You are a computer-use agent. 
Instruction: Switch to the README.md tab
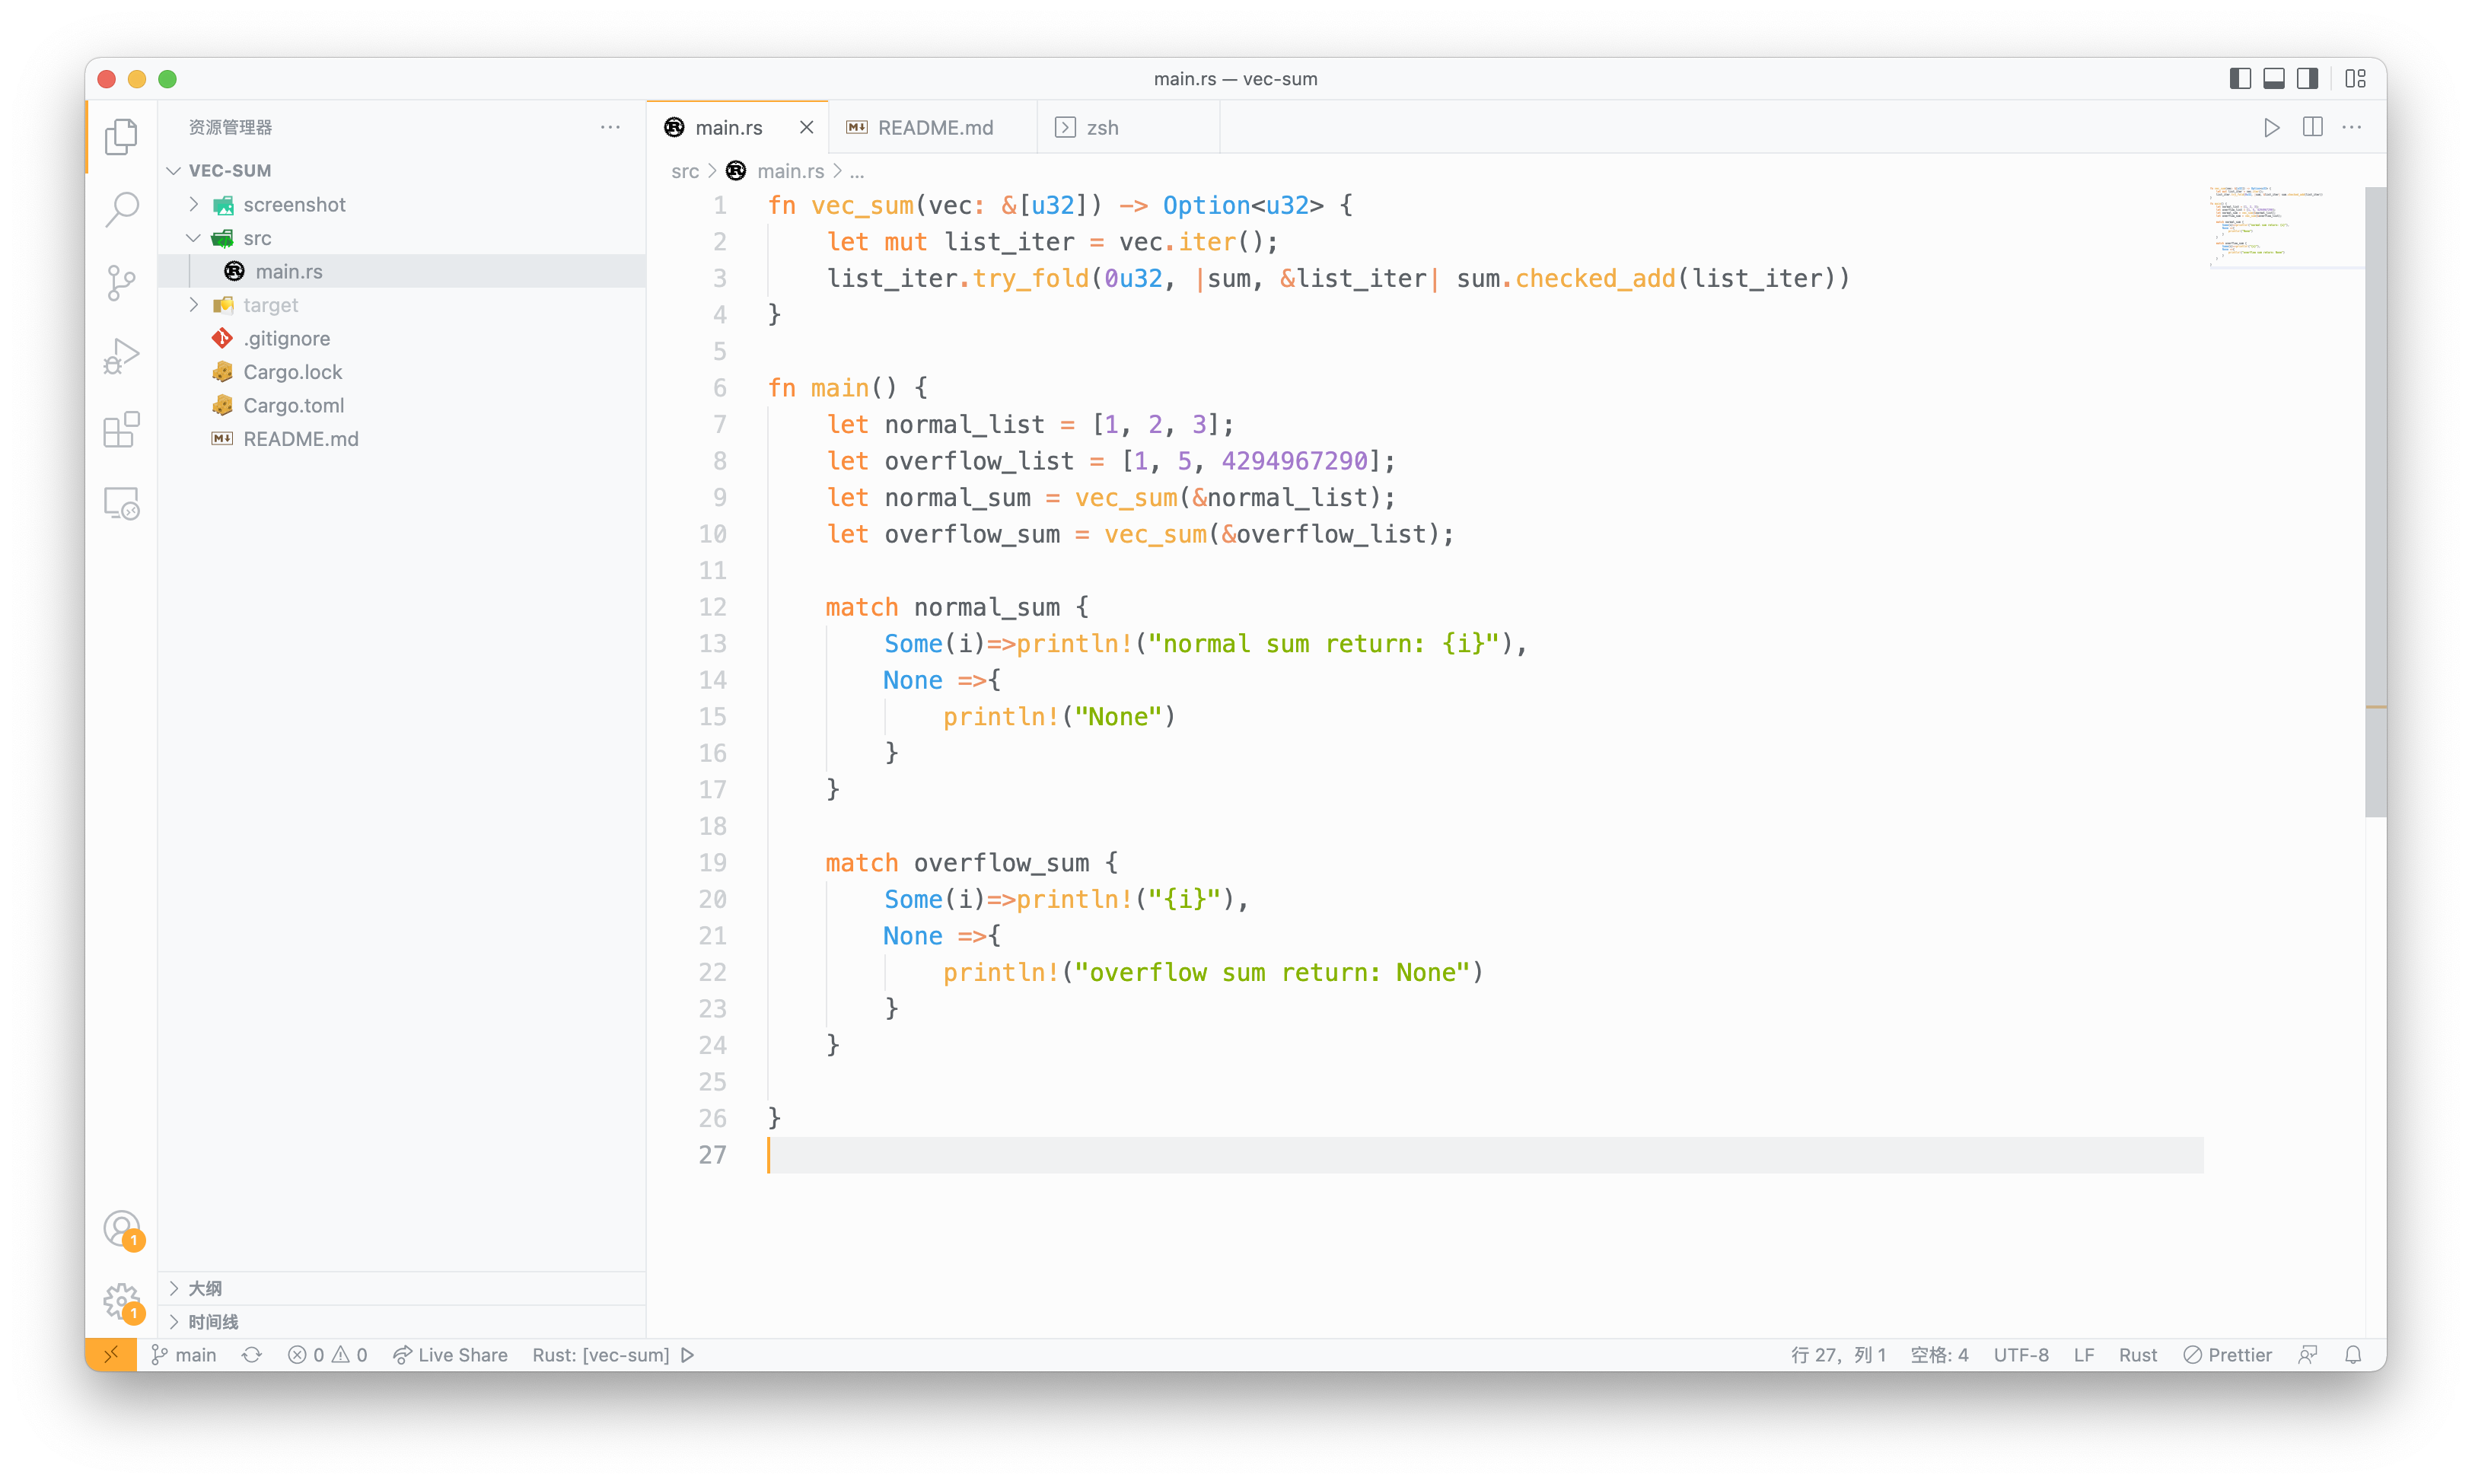pos(934,128)
